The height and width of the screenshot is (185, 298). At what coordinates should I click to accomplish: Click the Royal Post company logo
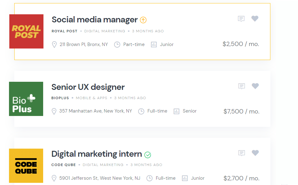[26, 31]
